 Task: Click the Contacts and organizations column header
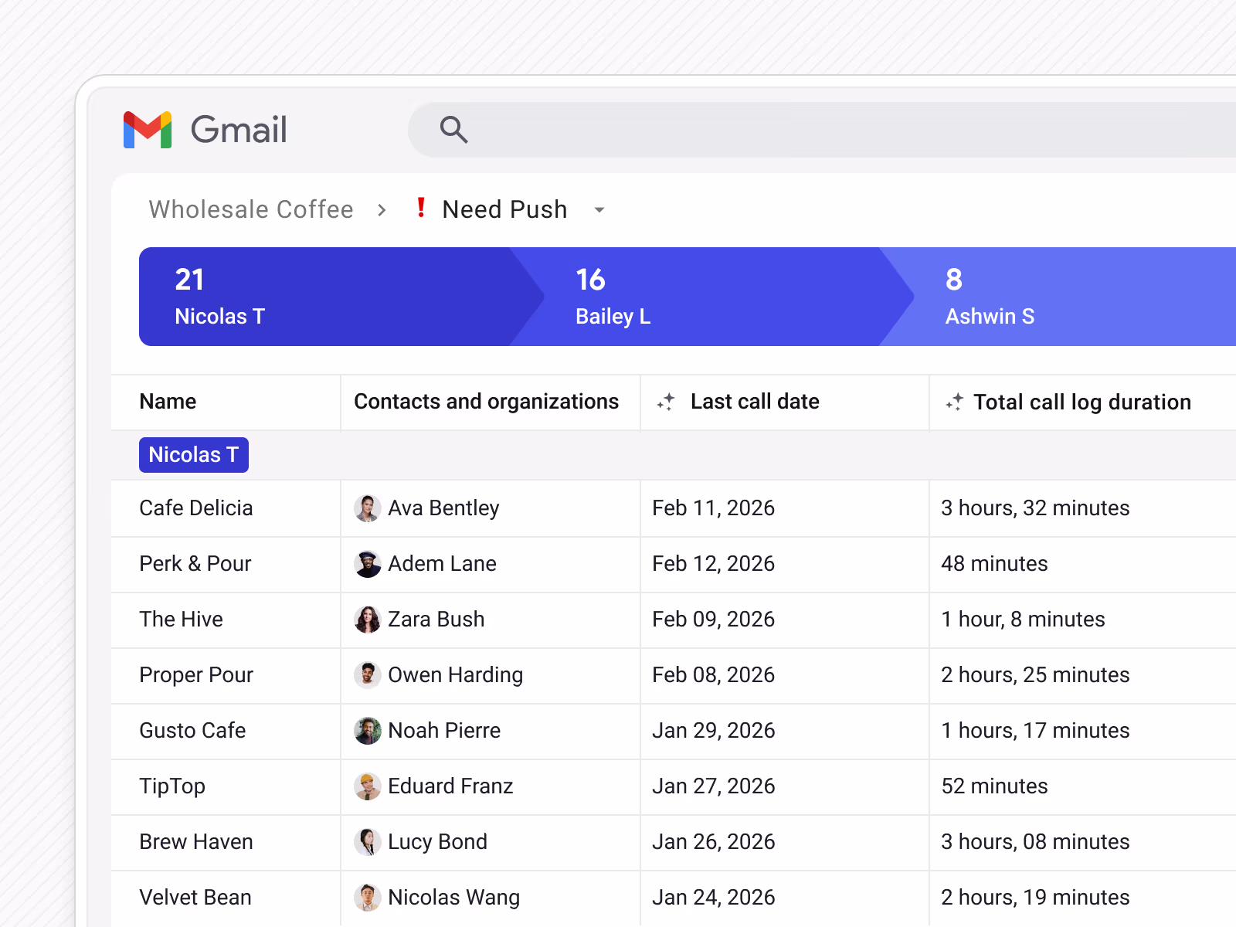tap(487, 402)
